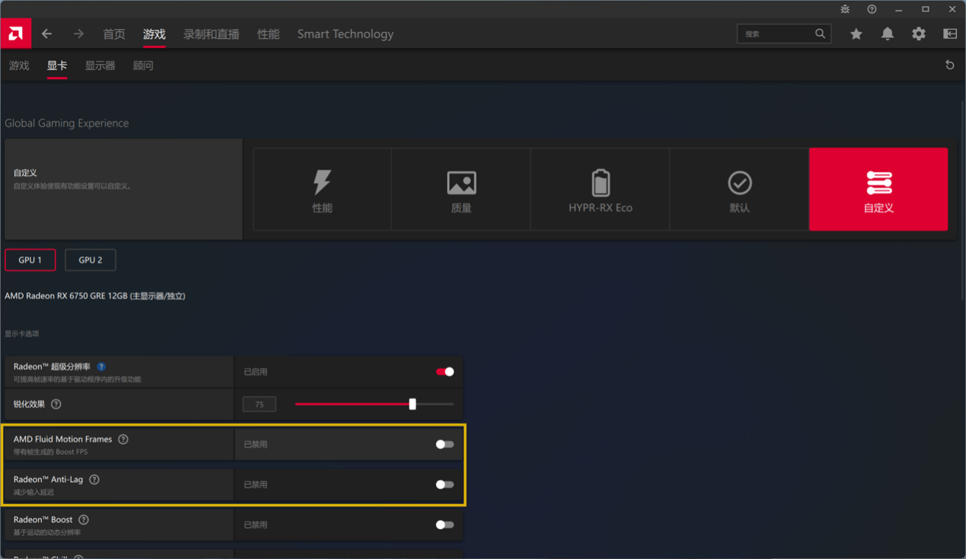Click help icon next to Radeon Boost

(84, 520)
